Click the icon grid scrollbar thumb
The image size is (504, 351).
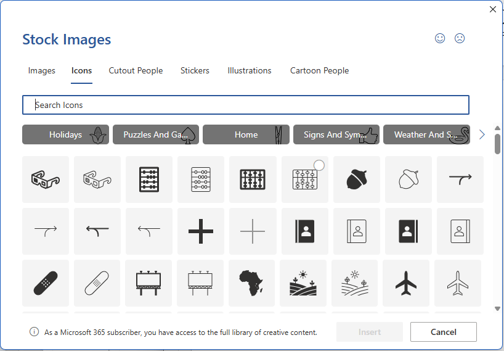click(497, 144)
